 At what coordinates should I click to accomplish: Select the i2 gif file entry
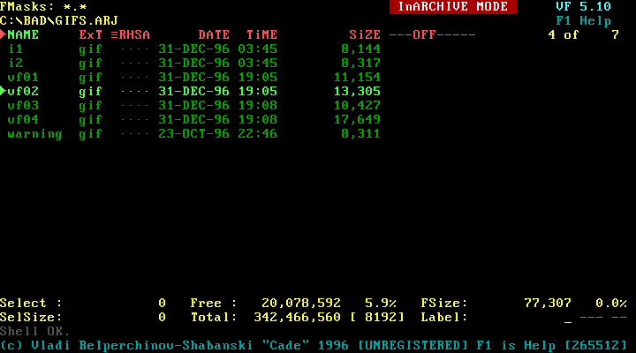pos(15,63)
